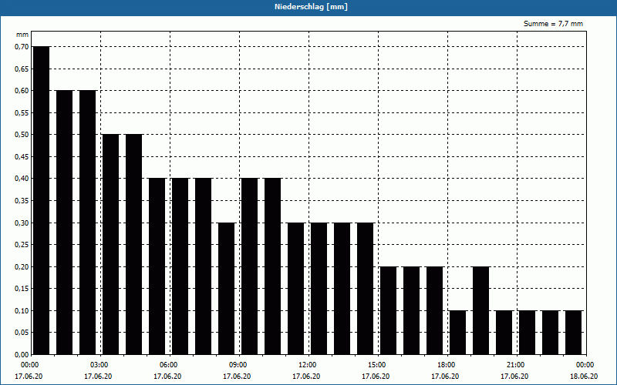Select the 18:00 time label

tap(447, 365)
